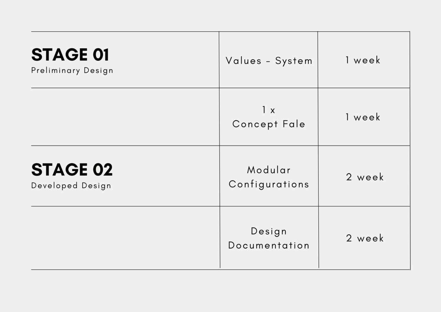The height and width of the screenshot is (312, 441).
Task: Click "2 week" beside Modular Configurations
Action: click(365, 177)
